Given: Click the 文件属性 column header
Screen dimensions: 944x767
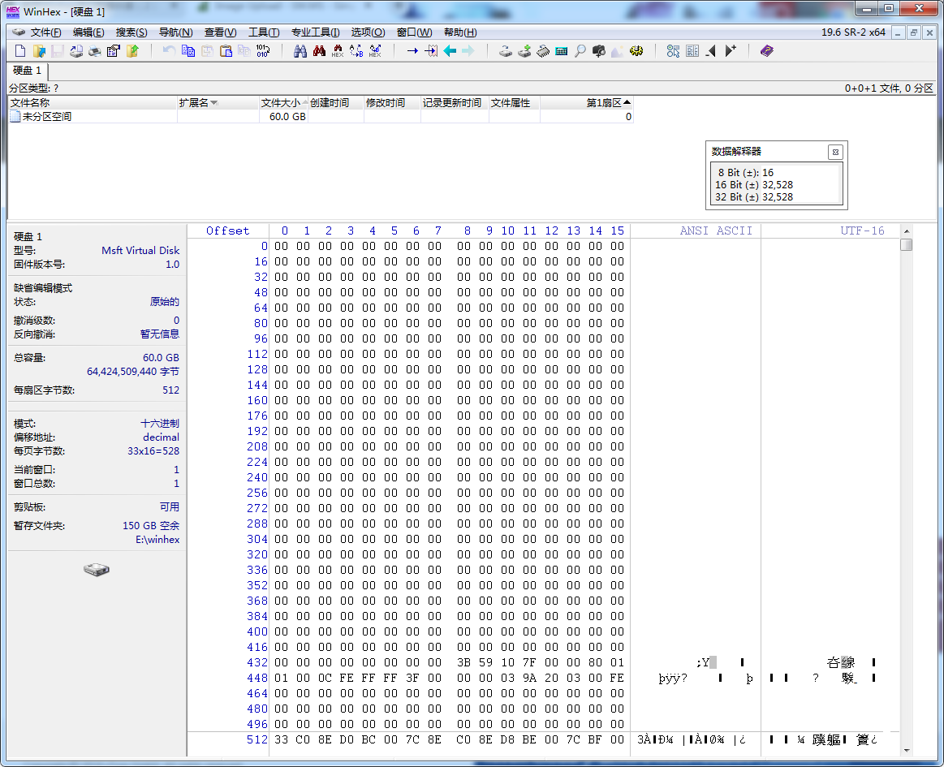Looking at the screenshot, I should point(514,103).
